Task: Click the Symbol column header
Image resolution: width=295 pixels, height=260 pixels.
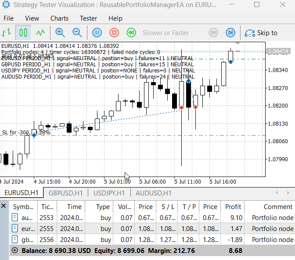Action: tap(23, 207)
